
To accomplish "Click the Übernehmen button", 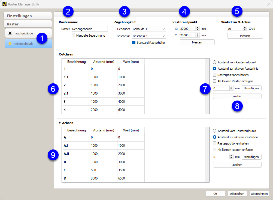I will (259, 193).
